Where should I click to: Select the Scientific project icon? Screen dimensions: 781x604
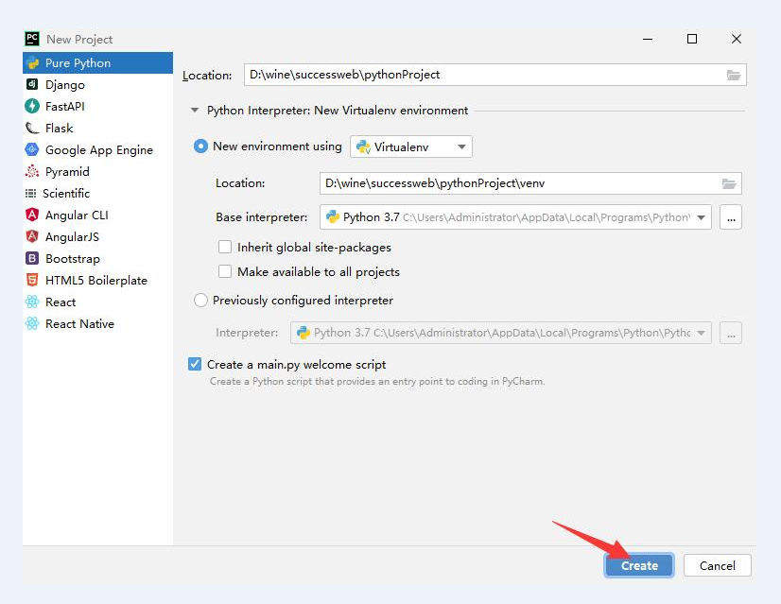pyautogui.click(x=31, y=193)
